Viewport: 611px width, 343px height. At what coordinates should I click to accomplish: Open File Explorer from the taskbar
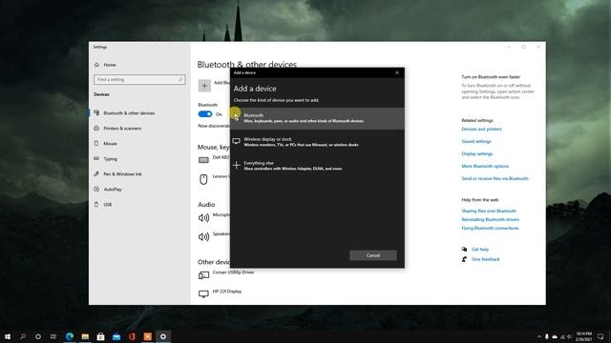85,336
